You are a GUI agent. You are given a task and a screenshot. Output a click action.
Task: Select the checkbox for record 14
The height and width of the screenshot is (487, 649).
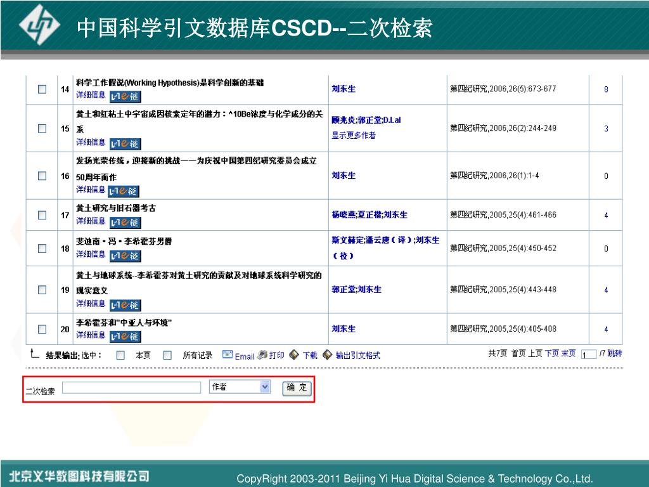click(x=42, y=89)
